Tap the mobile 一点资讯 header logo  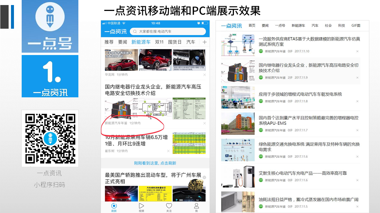point(115,32)
